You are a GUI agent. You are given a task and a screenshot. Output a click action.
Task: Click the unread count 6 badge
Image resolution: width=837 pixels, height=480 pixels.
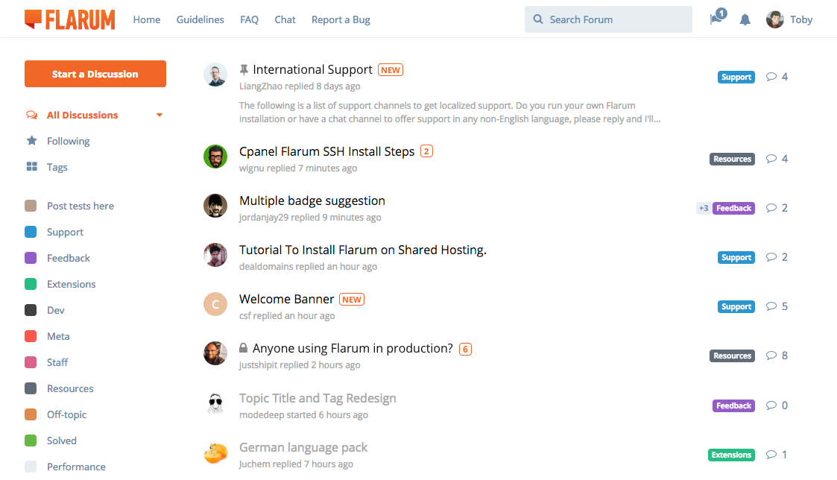(x=466, y=349)
